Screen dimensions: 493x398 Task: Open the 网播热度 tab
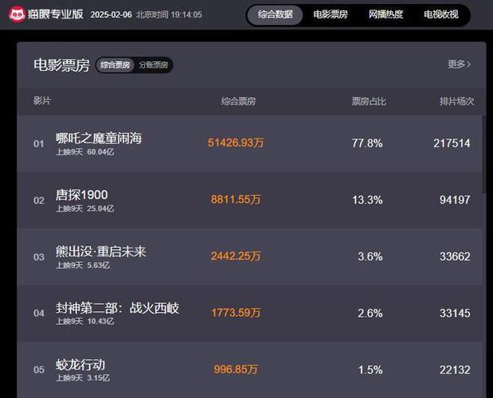[x=385, y=14]
